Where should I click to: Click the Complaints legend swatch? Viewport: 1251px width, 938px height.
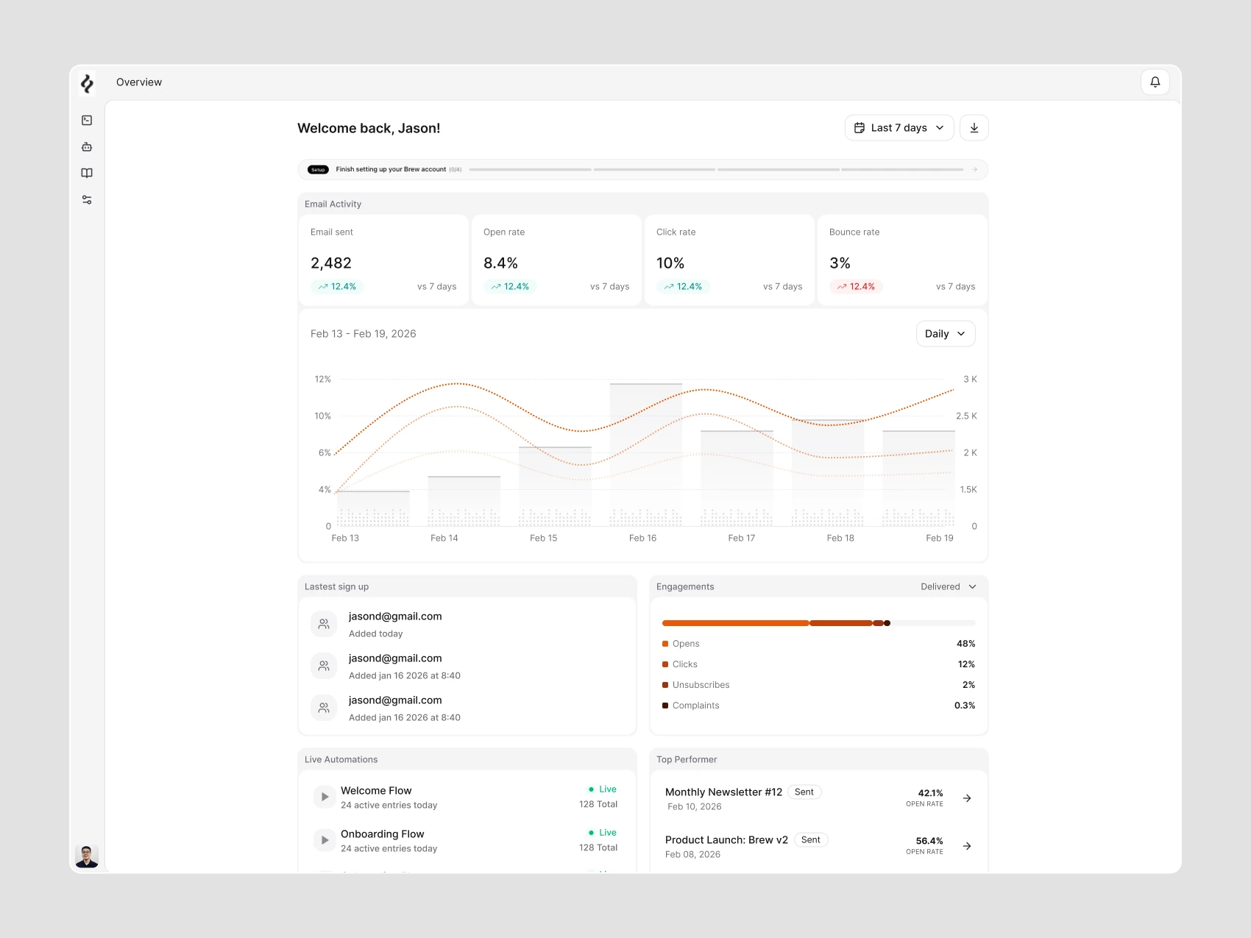pos(665,706)
